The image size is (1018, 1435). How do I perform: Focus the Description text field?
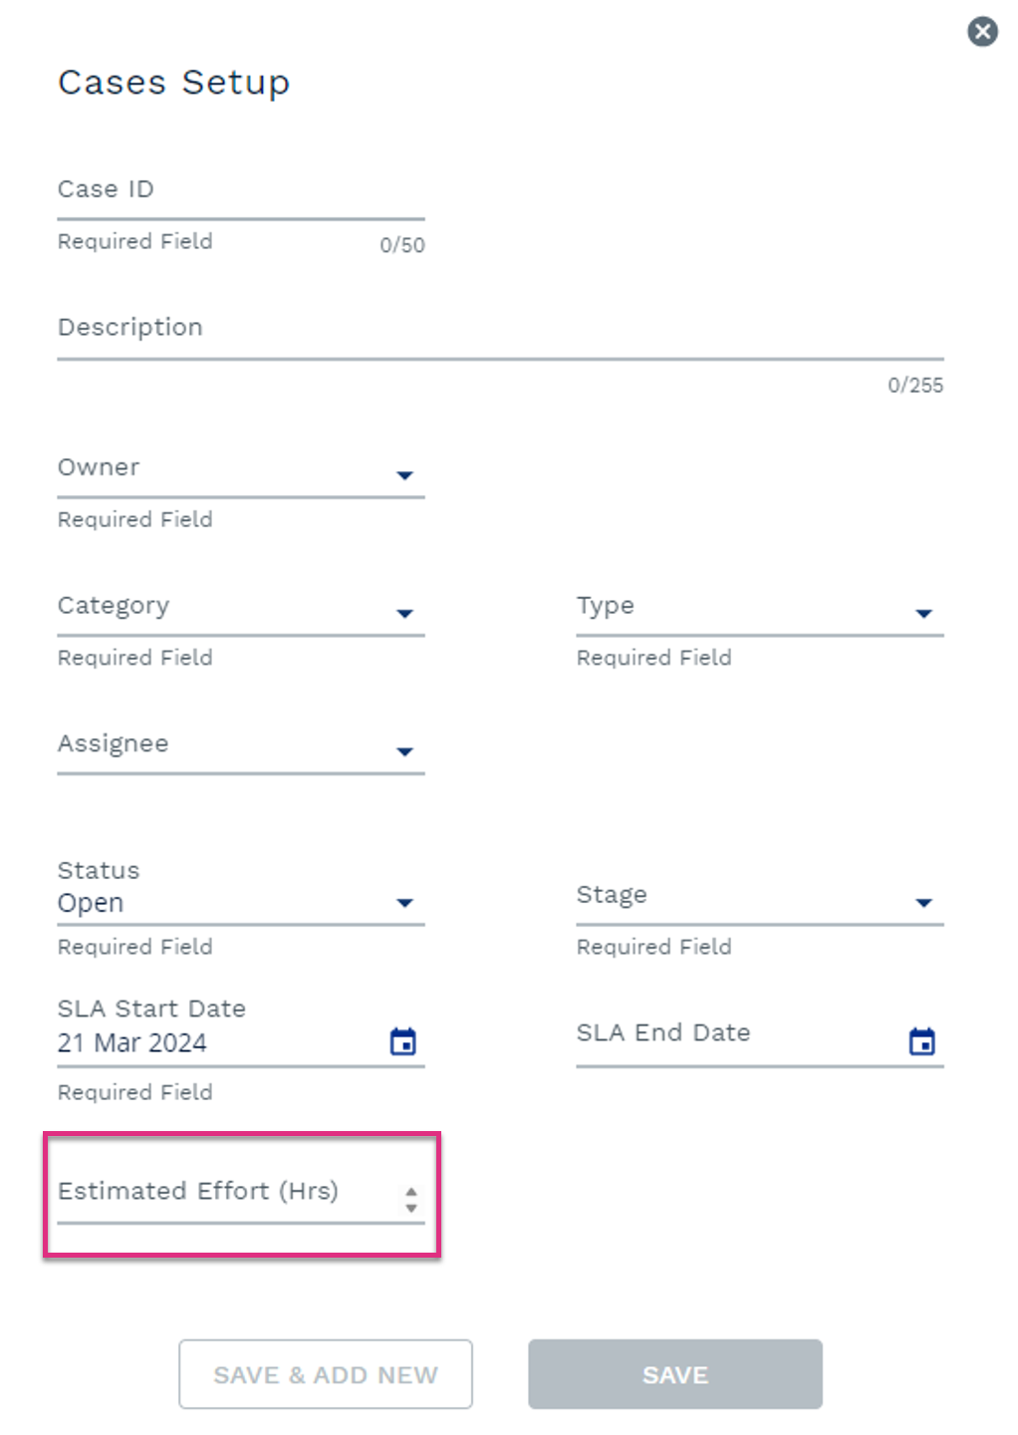[500, 329]
